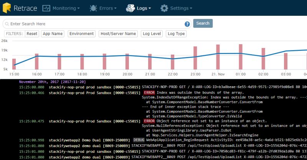Click the Retrace brand name
307x160 pixels.
coord(25,8)
